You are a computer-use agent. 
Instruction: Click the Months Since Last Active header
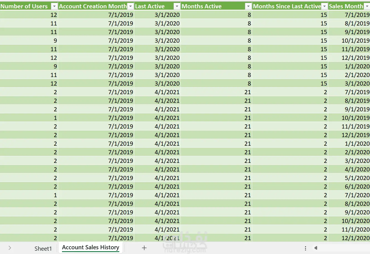[287, 6]
